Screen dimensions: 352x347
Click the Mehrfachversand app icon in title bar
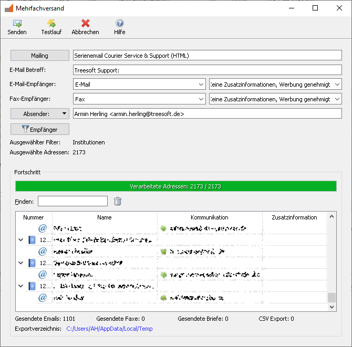point(9,8)
